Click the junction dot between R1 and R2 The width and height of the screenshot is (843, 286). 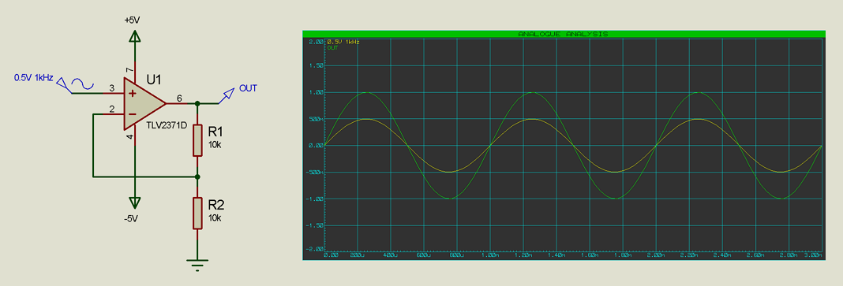(x=198, y=176)
